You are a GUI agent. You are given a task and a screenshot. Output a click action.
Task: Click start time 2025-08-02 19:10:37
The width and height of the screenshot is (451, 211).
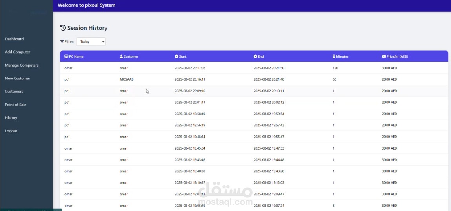click(x=190, y=183)
